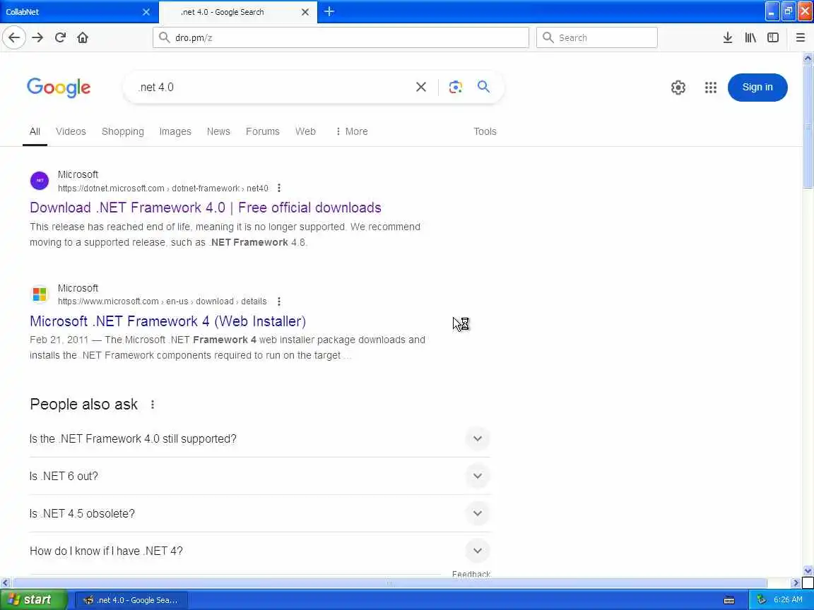Viewport: 814px width, 610px height.
Task: Go forward to the next page
Action: coord(37,37)
